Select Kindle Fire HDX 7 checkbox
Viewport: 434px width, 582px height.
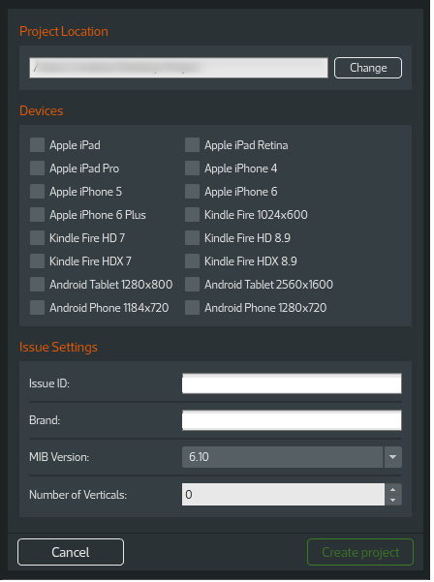37,261
